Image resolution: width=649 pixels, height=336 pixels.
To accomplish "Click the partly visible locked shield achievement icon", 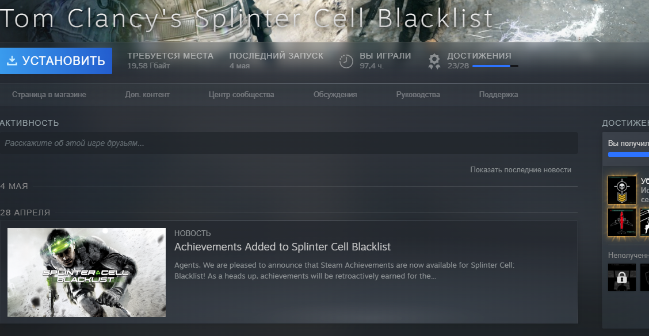I will tap(644, 278).
